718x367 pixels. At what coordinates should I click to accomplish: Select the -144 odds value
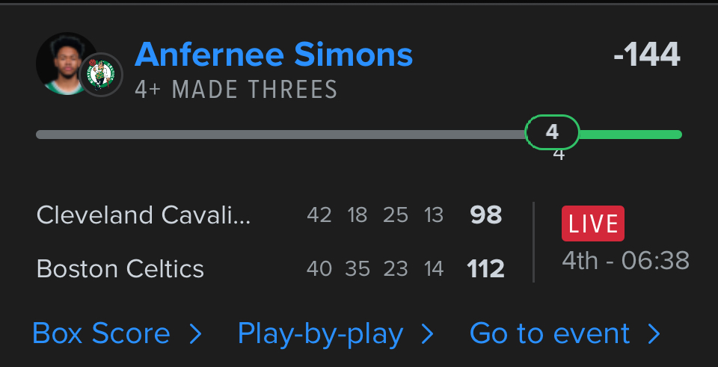(646, 55)
